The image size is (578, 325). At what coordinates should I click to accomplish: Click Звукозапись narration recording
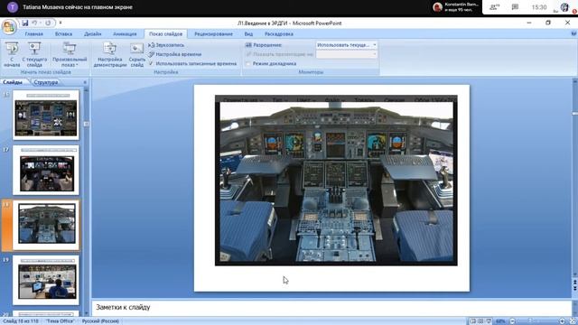(166, 45)
